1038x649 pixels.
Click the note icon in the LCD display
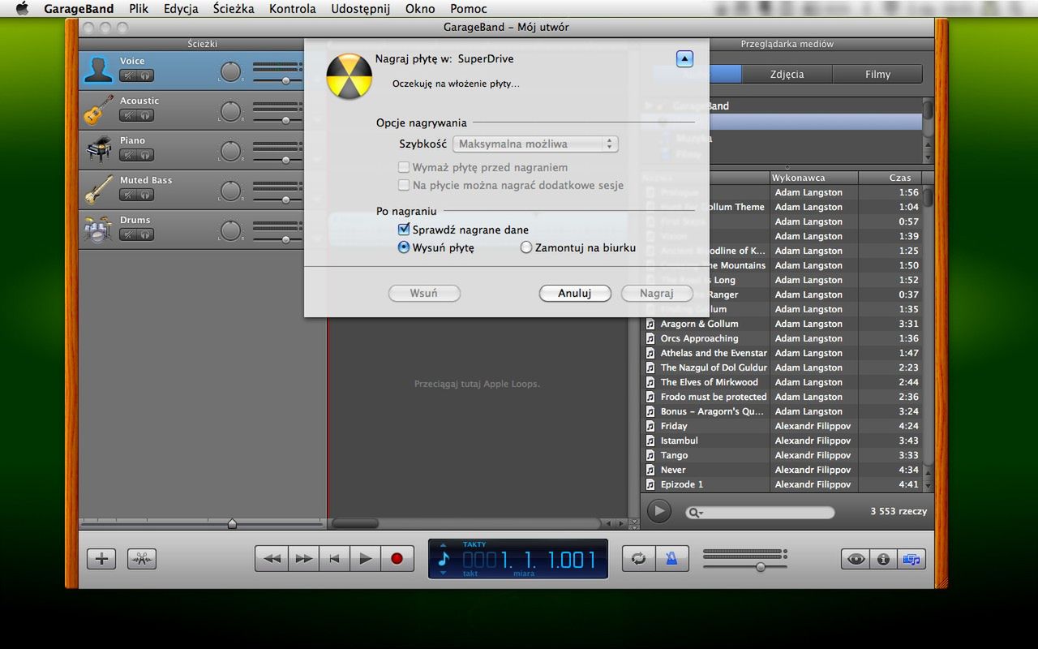(x=443, y=558)
